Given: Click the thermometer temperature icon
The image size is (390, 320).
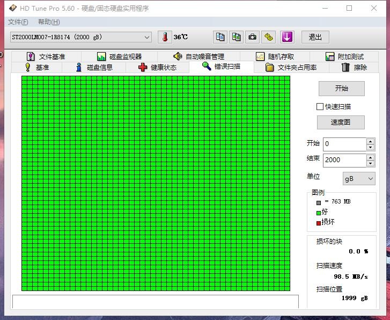Looking at the screenshot, I should (165, 37).
